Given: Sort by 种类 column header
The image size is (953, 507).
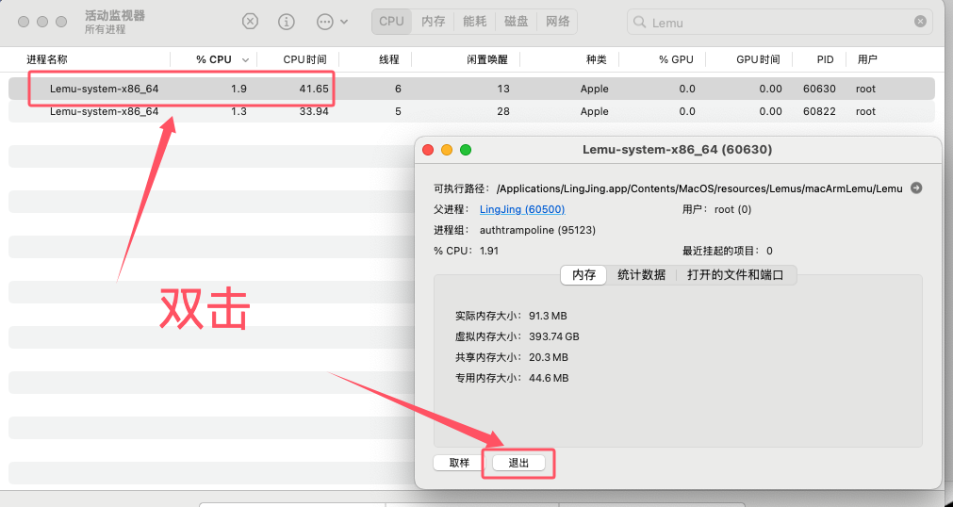Looking at the screenshot, I should (596, 59).
